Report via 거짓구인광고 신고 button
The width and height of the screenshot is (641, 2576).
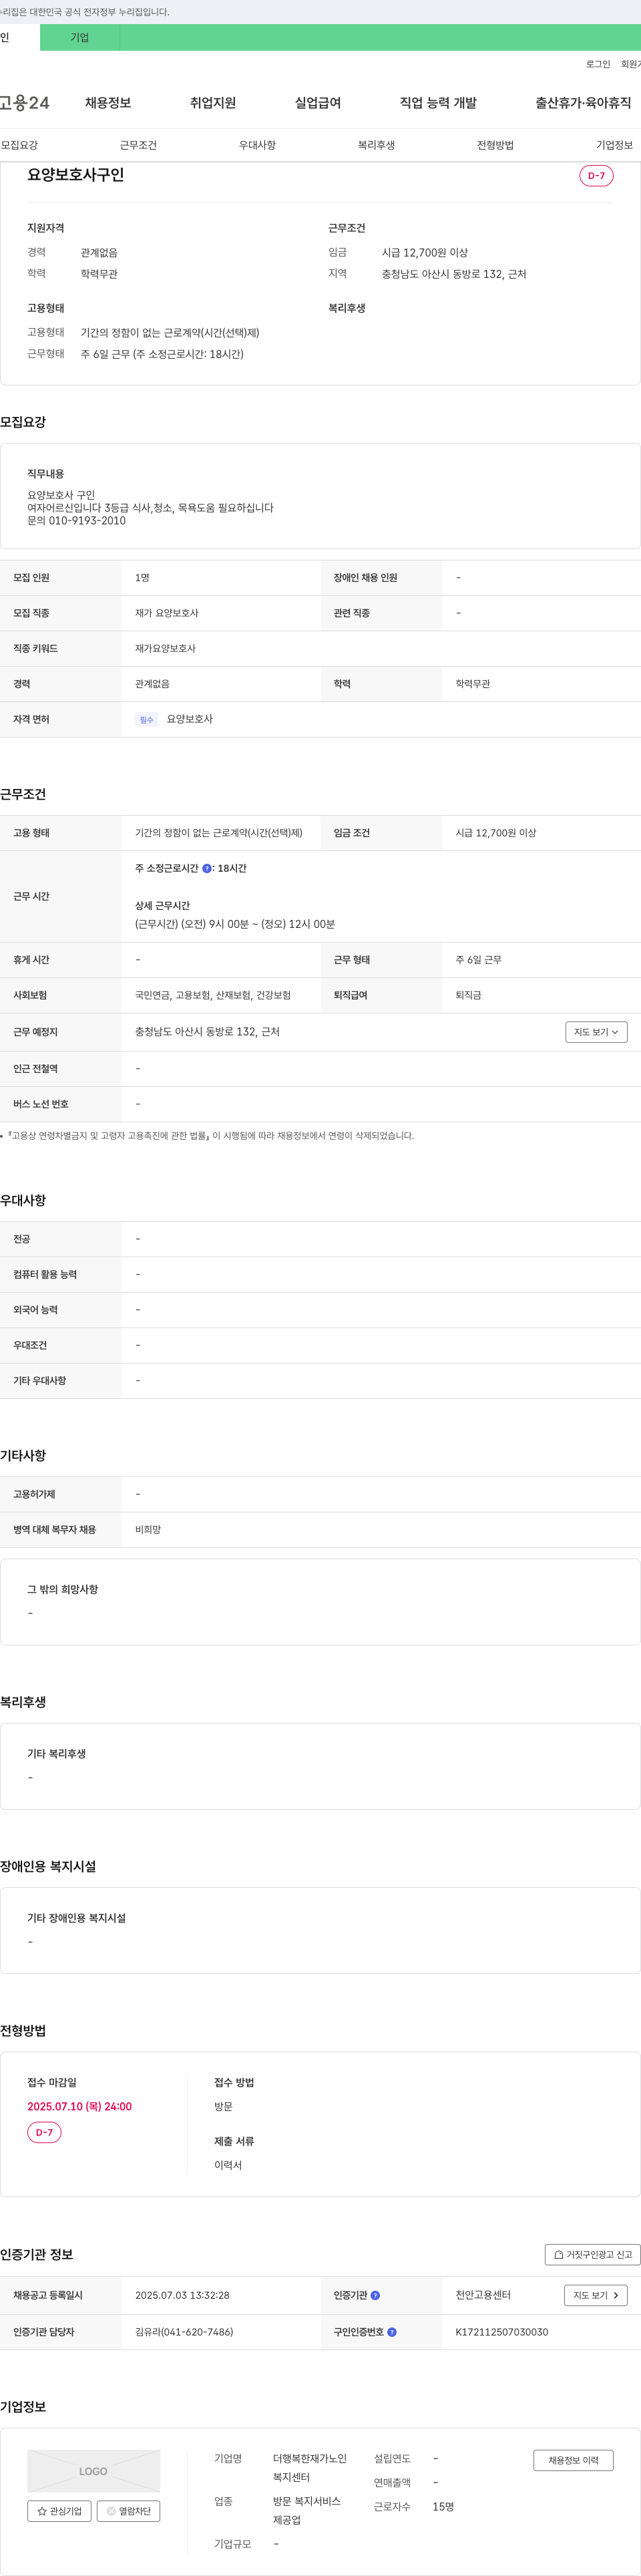point(593,2254)
